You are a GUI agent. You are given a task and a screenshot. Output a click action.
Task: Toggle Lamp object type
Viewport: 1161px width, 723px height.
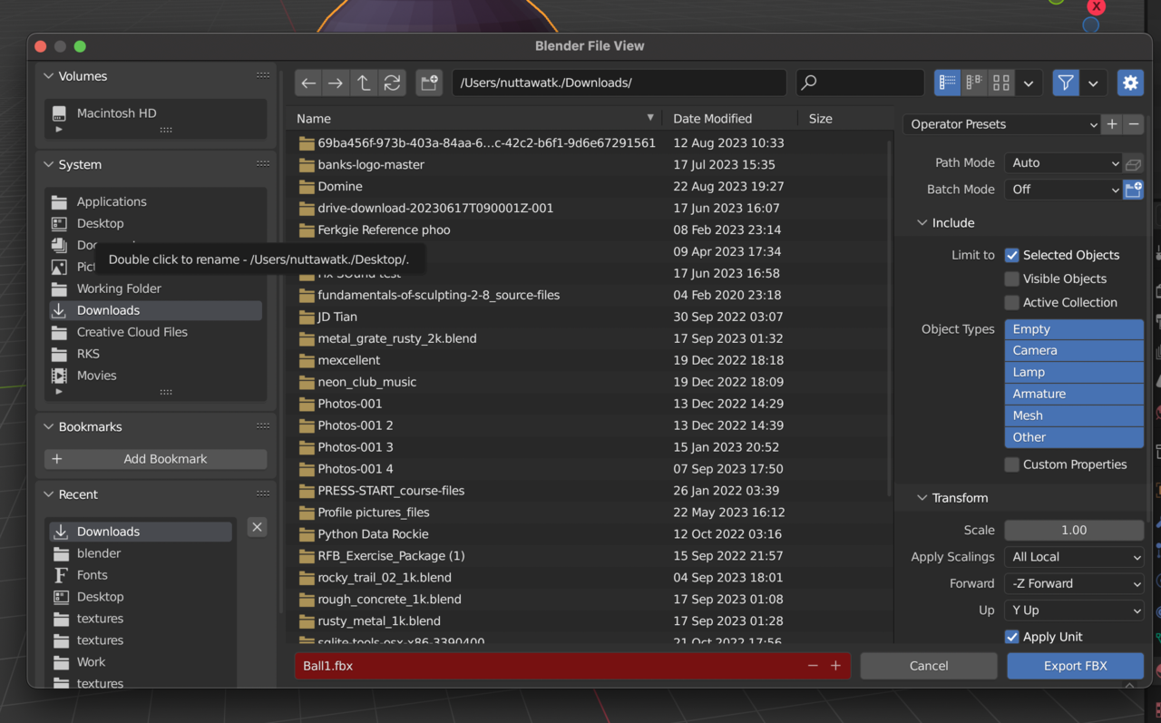point(1074,372)
